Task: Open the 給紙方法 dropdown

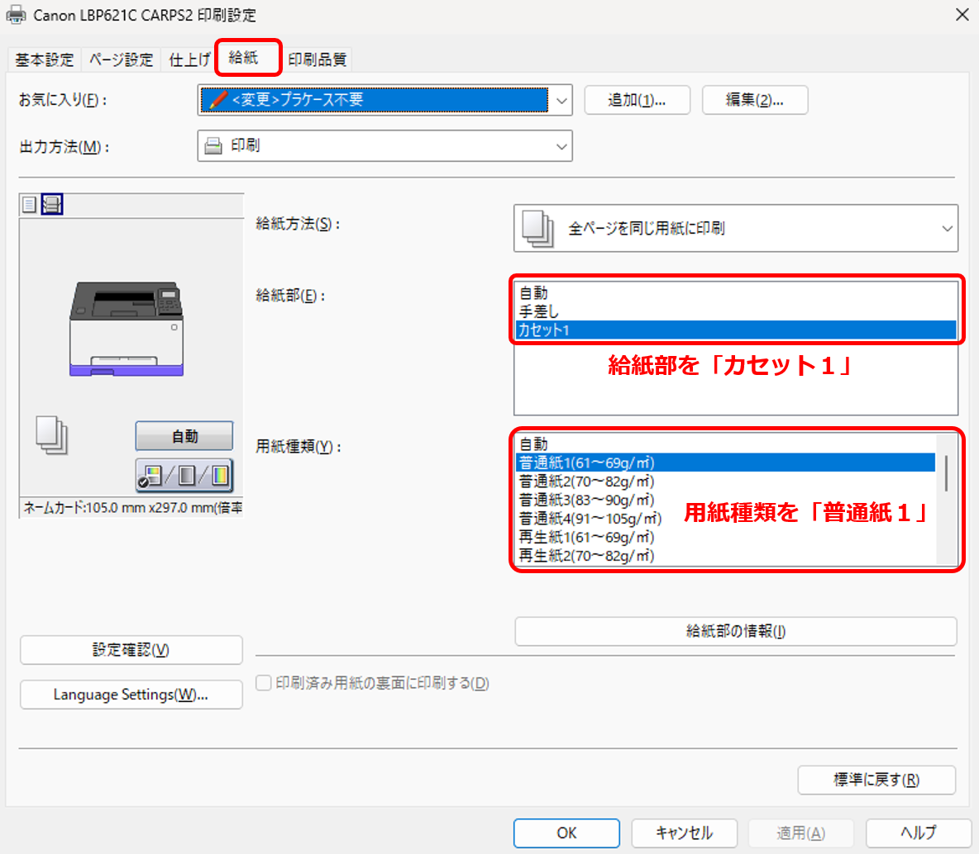Action: coord(736,228)
